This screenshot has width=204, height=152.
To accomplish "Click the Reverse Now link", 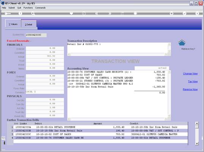I will 190,89.
